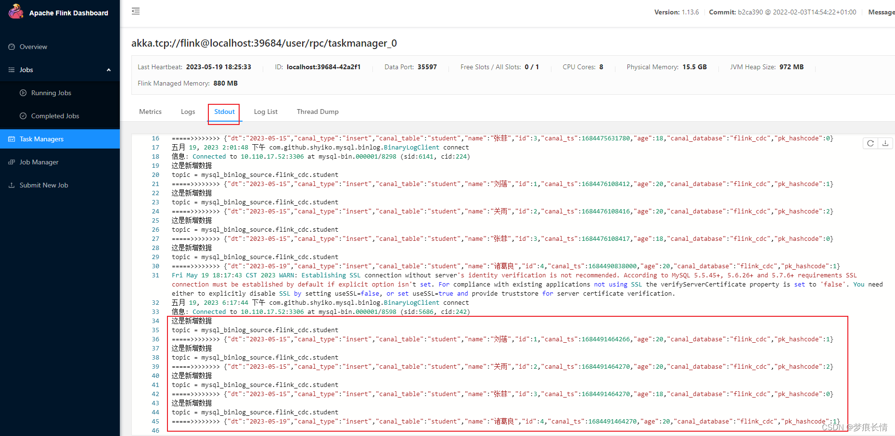Click log line 31 SSL warning message
895x436 pixels.
pyautogui.click(x=527, y=285)
